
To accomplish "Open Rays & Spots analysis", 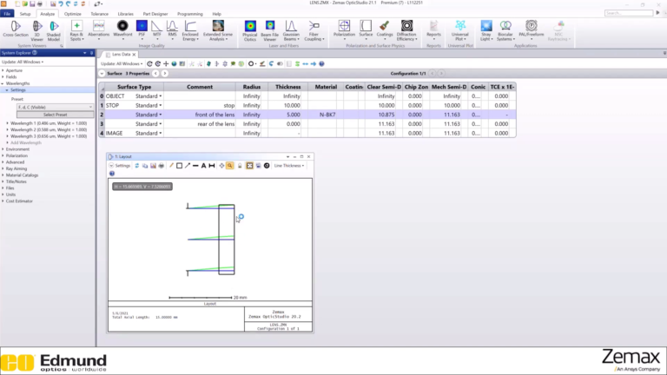I will click(x=76, y=30).
